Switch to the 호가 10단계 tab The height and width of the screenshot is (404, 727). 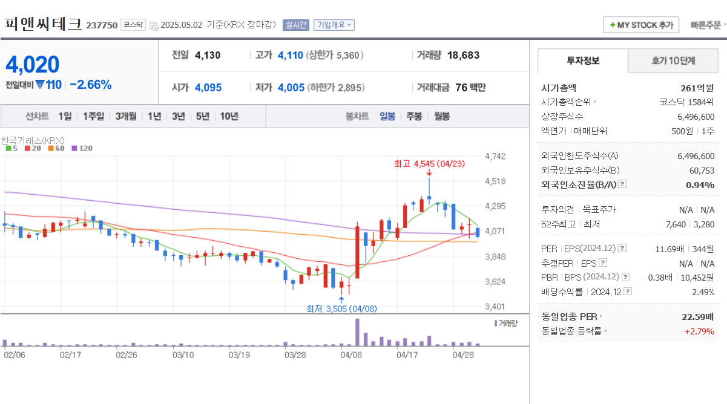pos(673,60)
